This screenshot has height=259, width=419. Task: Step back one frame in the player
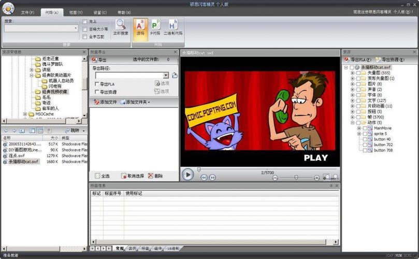point(204,178)
